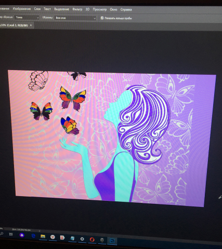Screen dimensions: 222x249
Task: Open File Explorer from the taskbar
Action: (x=43, y=237)
